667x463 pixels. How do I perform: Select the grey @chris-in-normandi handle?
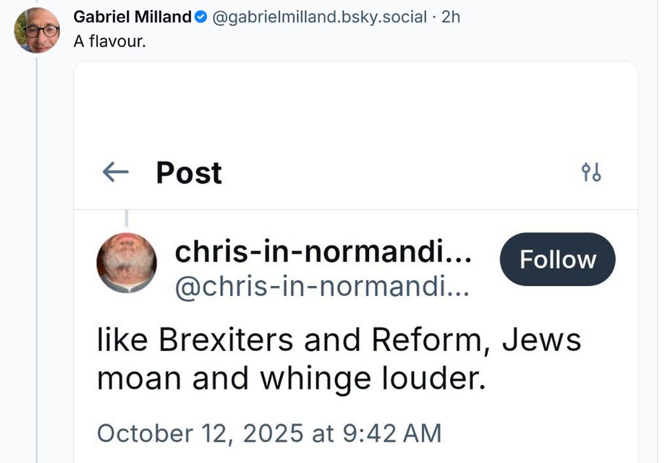pyautogui.click(x=322, y=288)
